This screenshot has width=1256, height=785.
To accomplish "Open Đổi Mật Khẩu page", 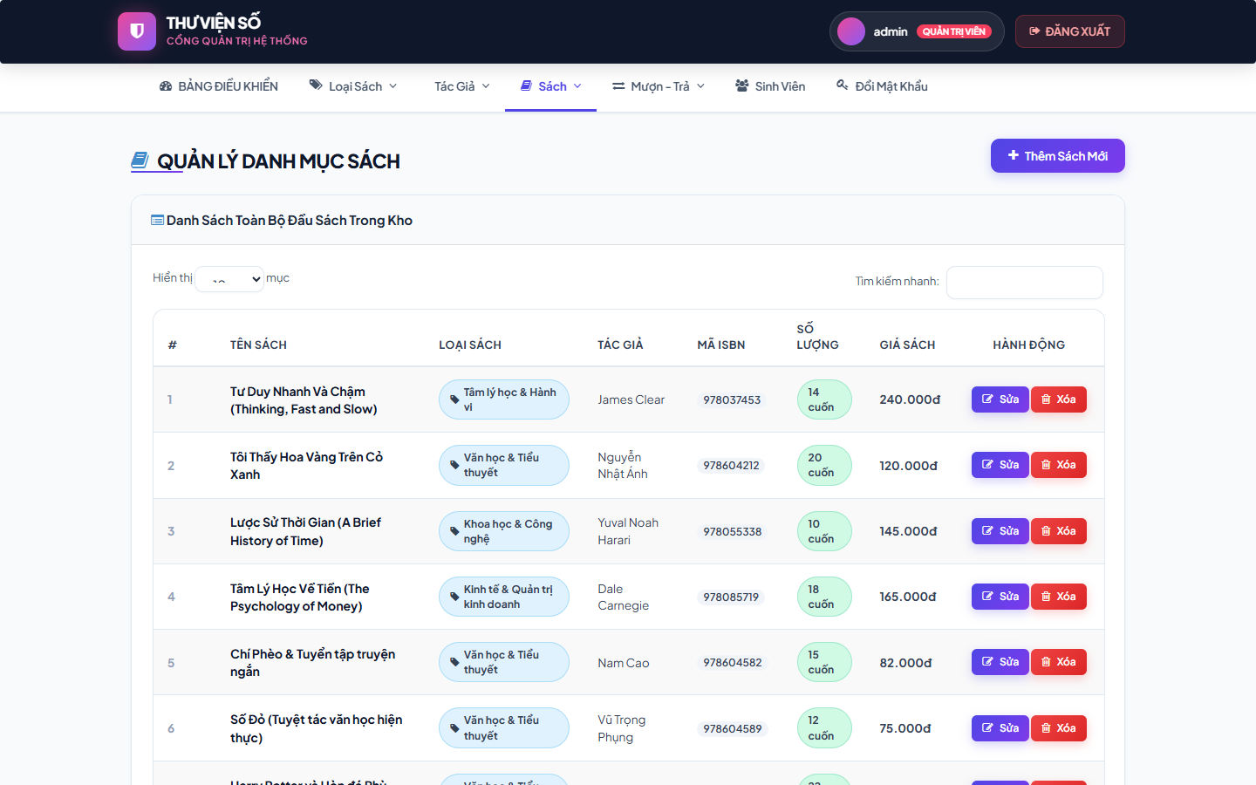I will click(882, 86).
